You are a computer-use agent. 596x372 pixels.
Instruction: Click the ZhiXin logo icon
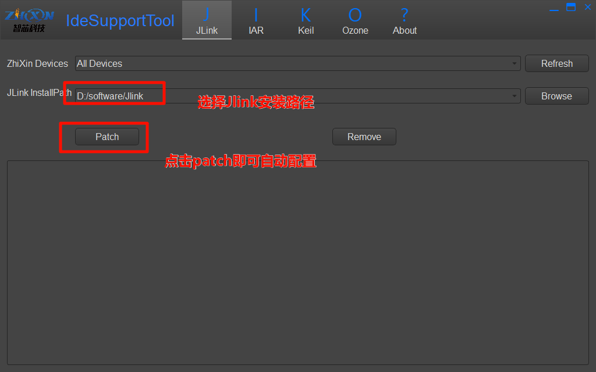(x=29, y=20)
